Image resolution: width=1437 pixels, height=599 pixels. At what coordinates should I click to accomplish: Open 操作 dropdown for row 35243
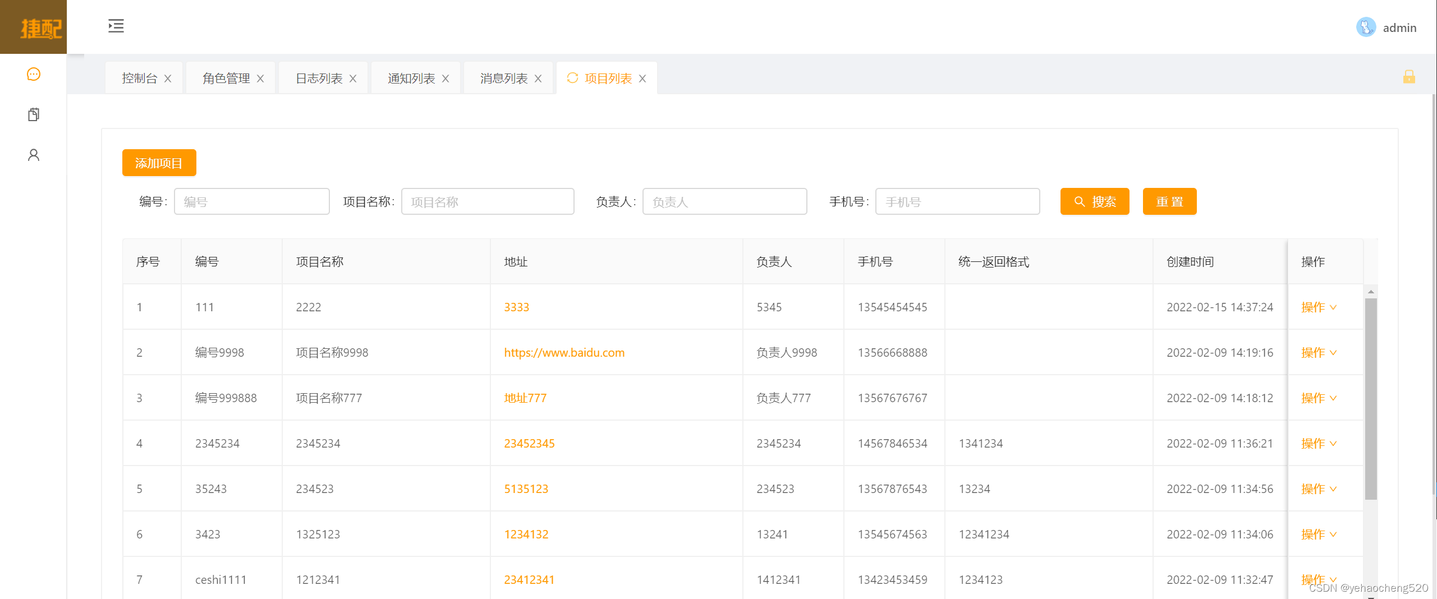coord(1319,489)
